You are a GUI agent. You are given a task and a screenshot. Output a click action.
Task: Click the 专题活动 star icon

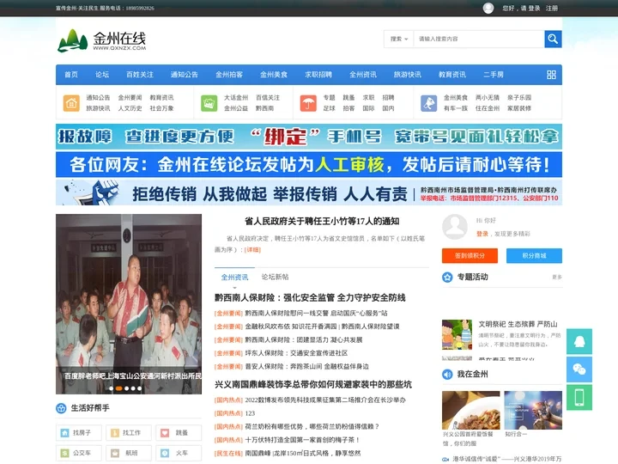point(447,277)
